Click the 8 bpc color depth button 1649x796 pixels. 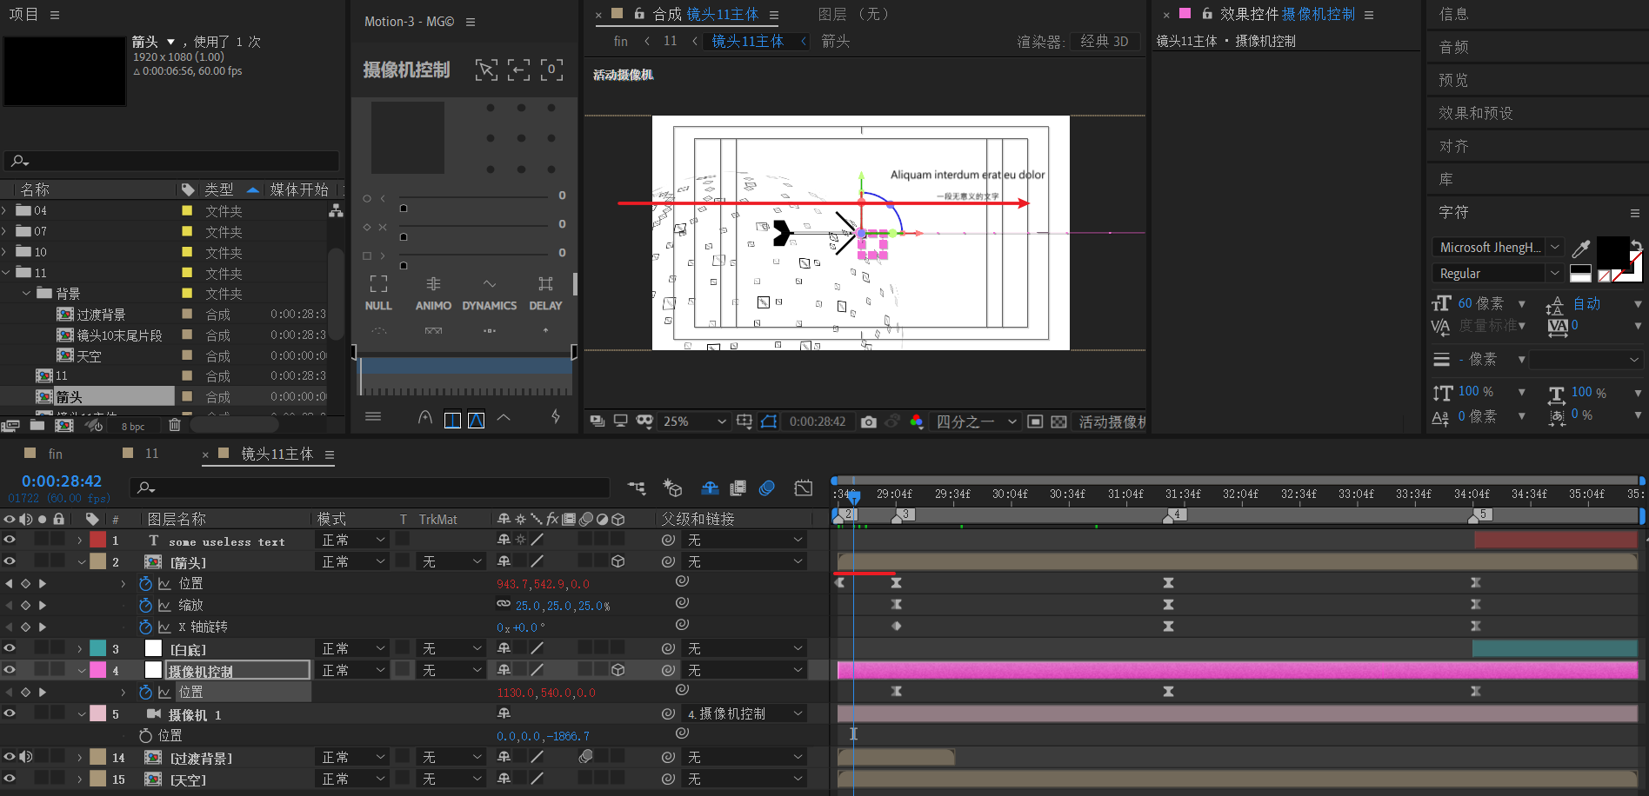coord(133,426)
